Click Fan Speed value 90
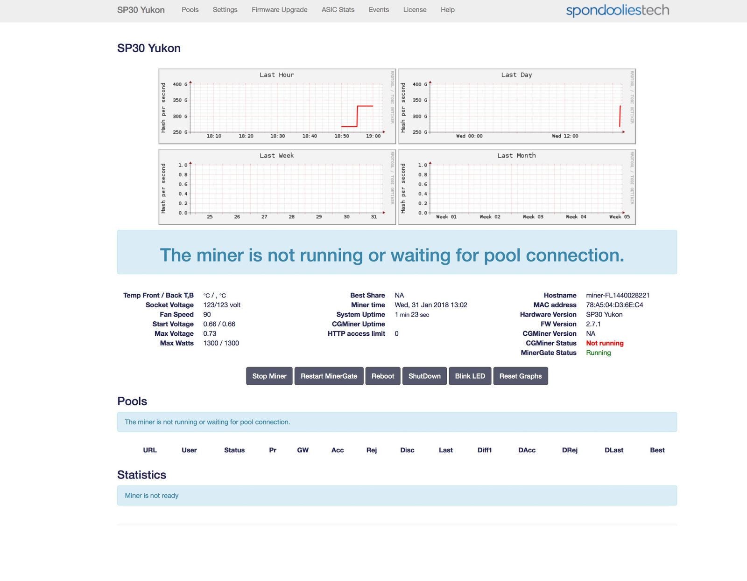The height and width of the screenshot is (581, 747). coord(207,315)
